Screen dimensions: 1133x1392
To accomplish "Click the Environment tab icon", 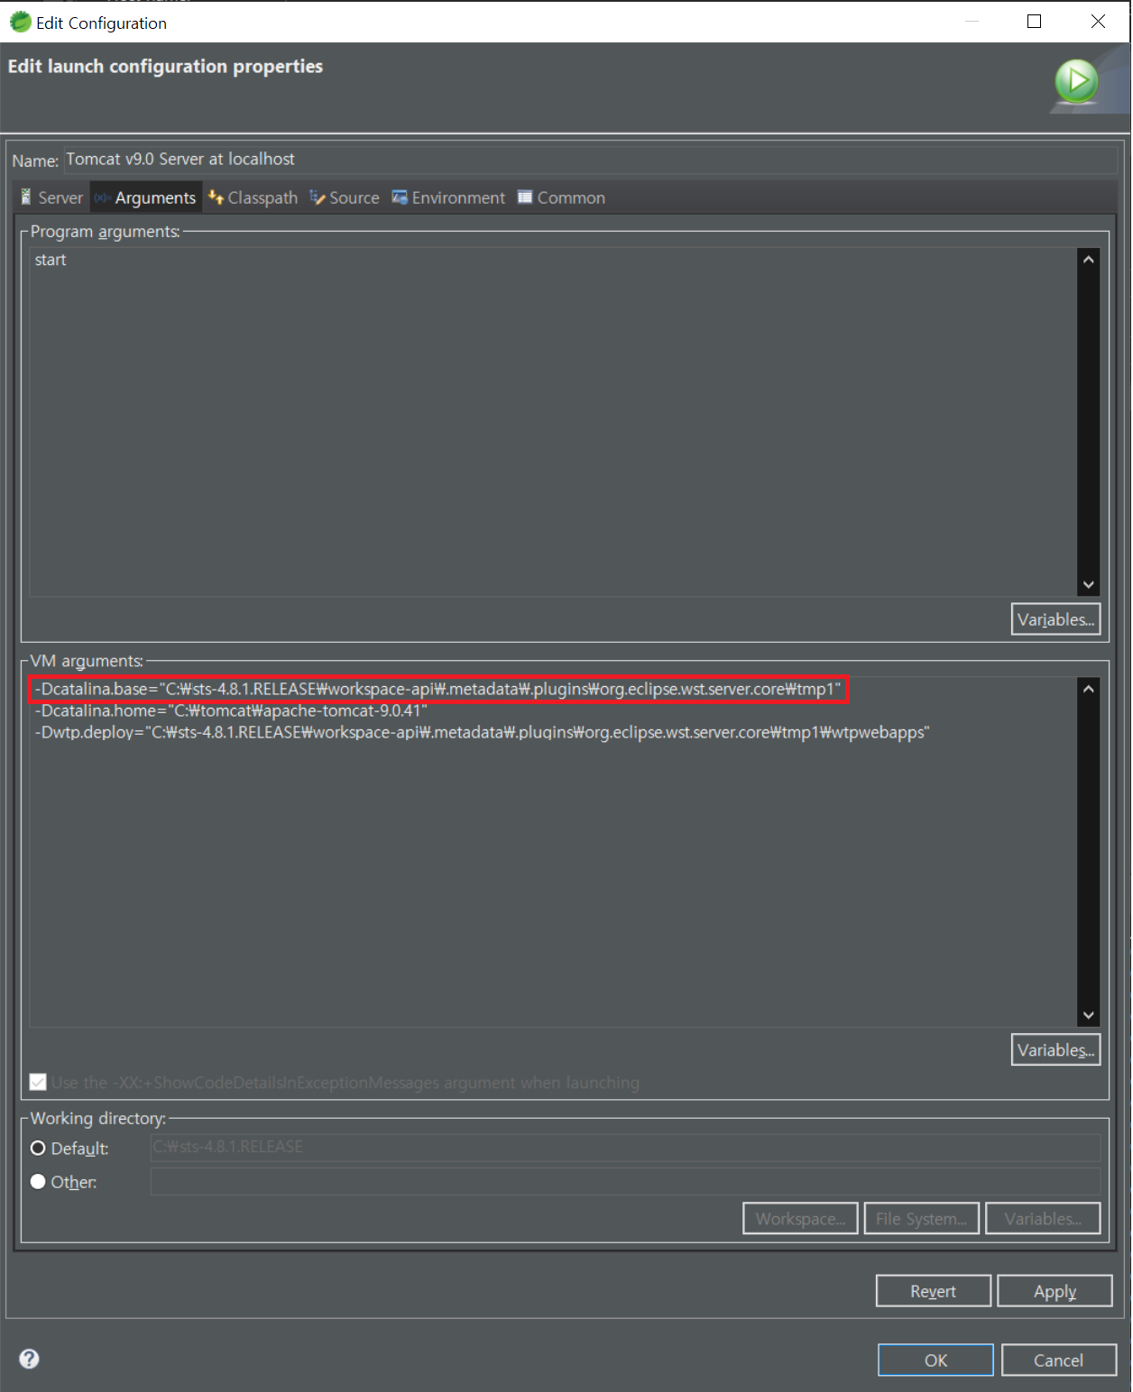I will coord(400,197).
